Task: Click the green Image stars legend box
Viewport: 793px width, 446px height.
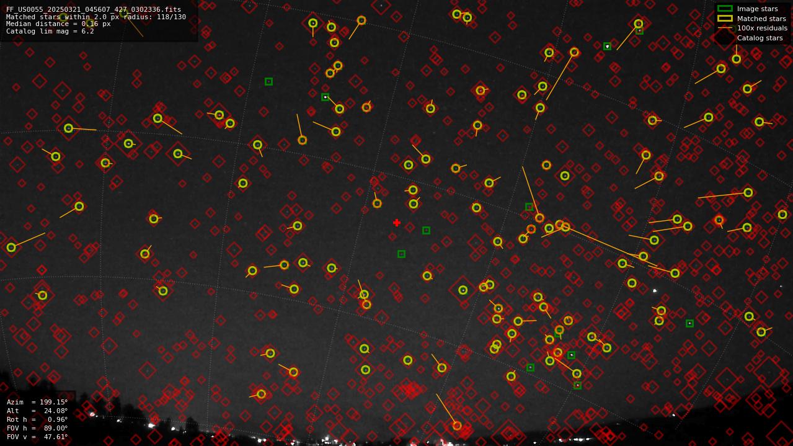Action: [x=725, y=9]
